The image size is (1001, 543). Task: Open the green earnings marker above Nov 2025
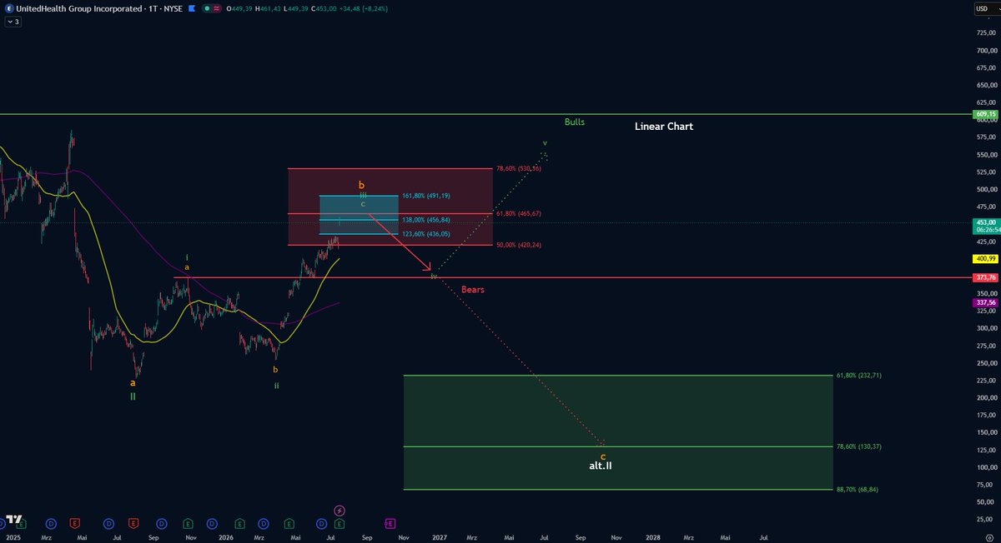click(x=188, y=524)
